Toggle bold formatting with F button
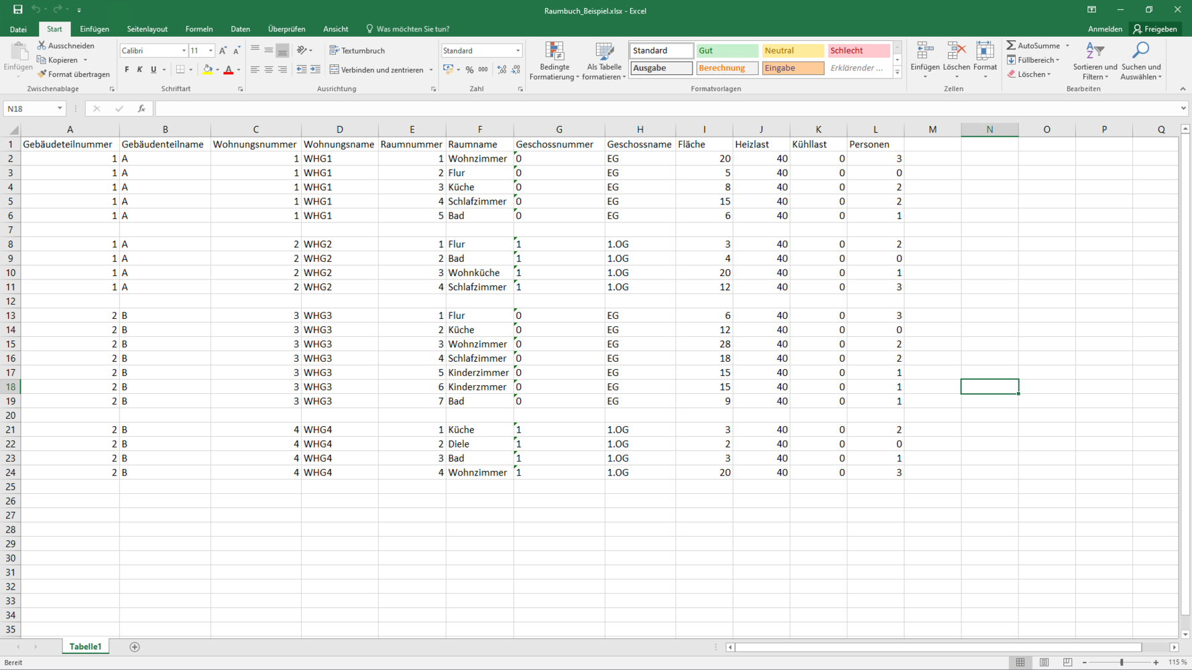Image resolution: width=1192 pixels, height=670 pixels. 127,70
